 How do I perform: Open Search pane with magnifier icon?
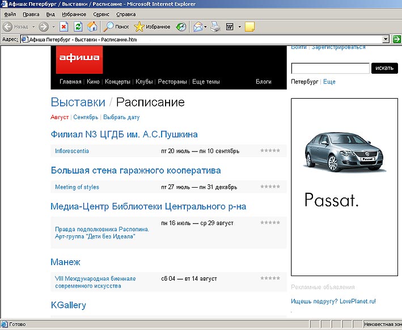click(109, 27)
